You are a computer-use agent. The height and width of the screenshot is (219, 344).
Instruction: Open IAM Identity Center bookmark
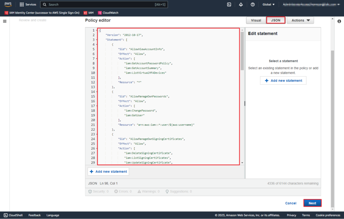click(44, 13)
